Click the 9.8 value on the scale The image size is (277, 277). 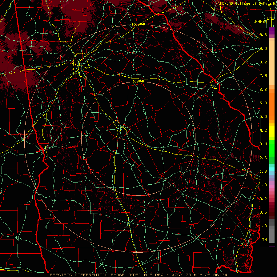(x=263, y=34)
